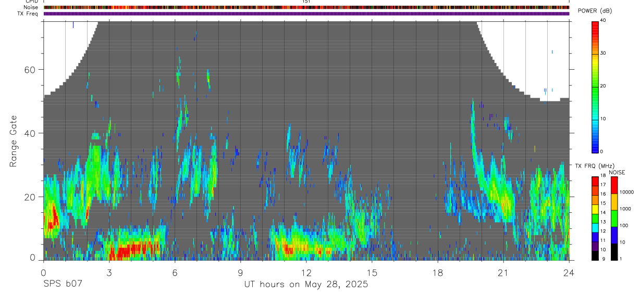The width and height of the screenshot is (640, 295).
Task: Click the 10000 label on NOISE scale
Action: point(627,192)
